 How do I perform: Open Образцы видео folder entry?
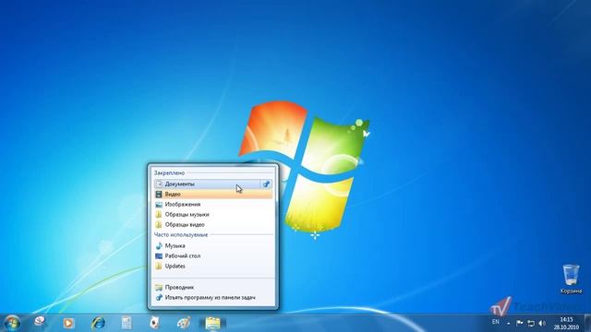[213, 225]
